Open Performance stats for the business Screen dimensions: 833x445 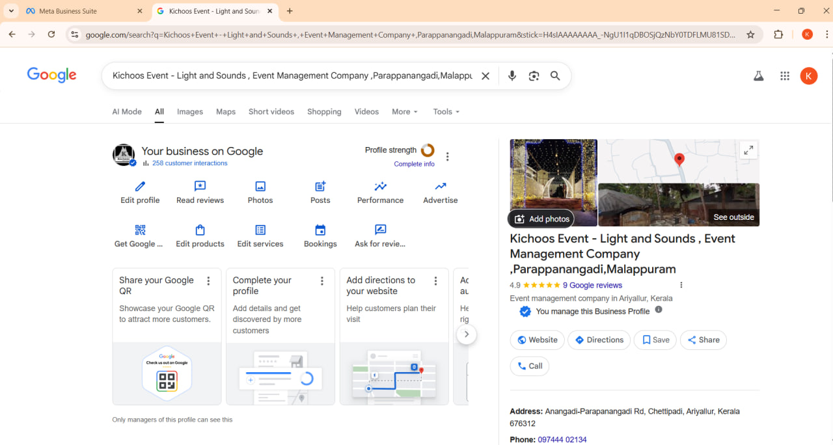[380, 187]
